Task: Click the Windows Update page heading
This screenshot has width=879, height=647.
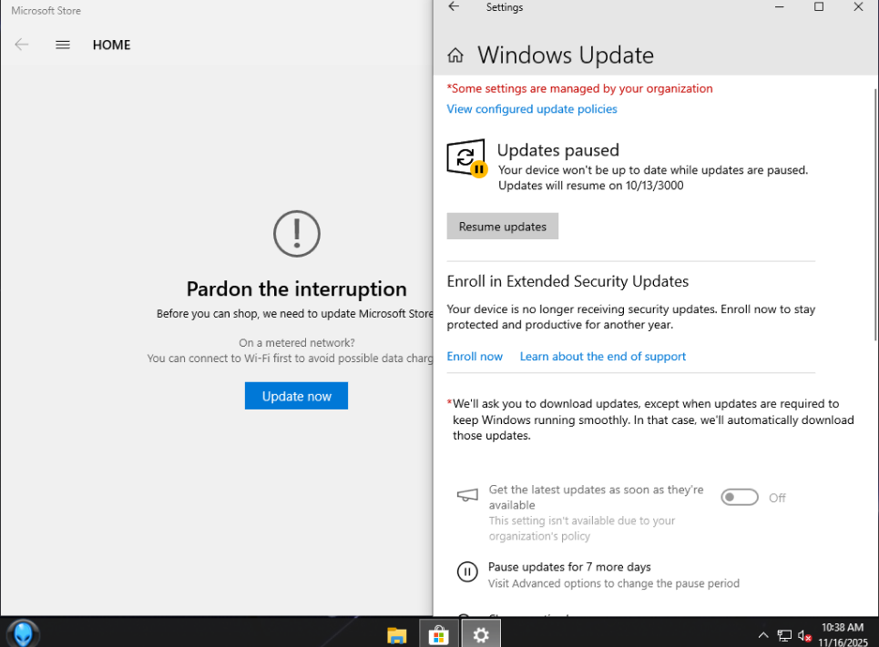Action: click(x=565, y=55)
